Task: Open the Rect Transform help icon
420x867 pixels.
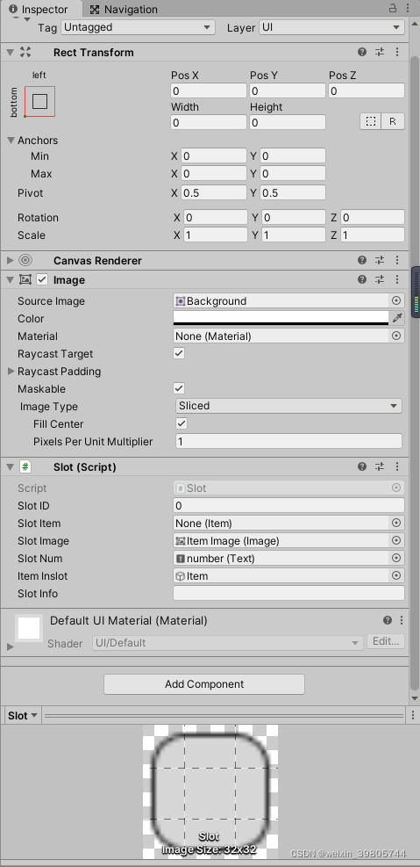Action: point(362,52)
